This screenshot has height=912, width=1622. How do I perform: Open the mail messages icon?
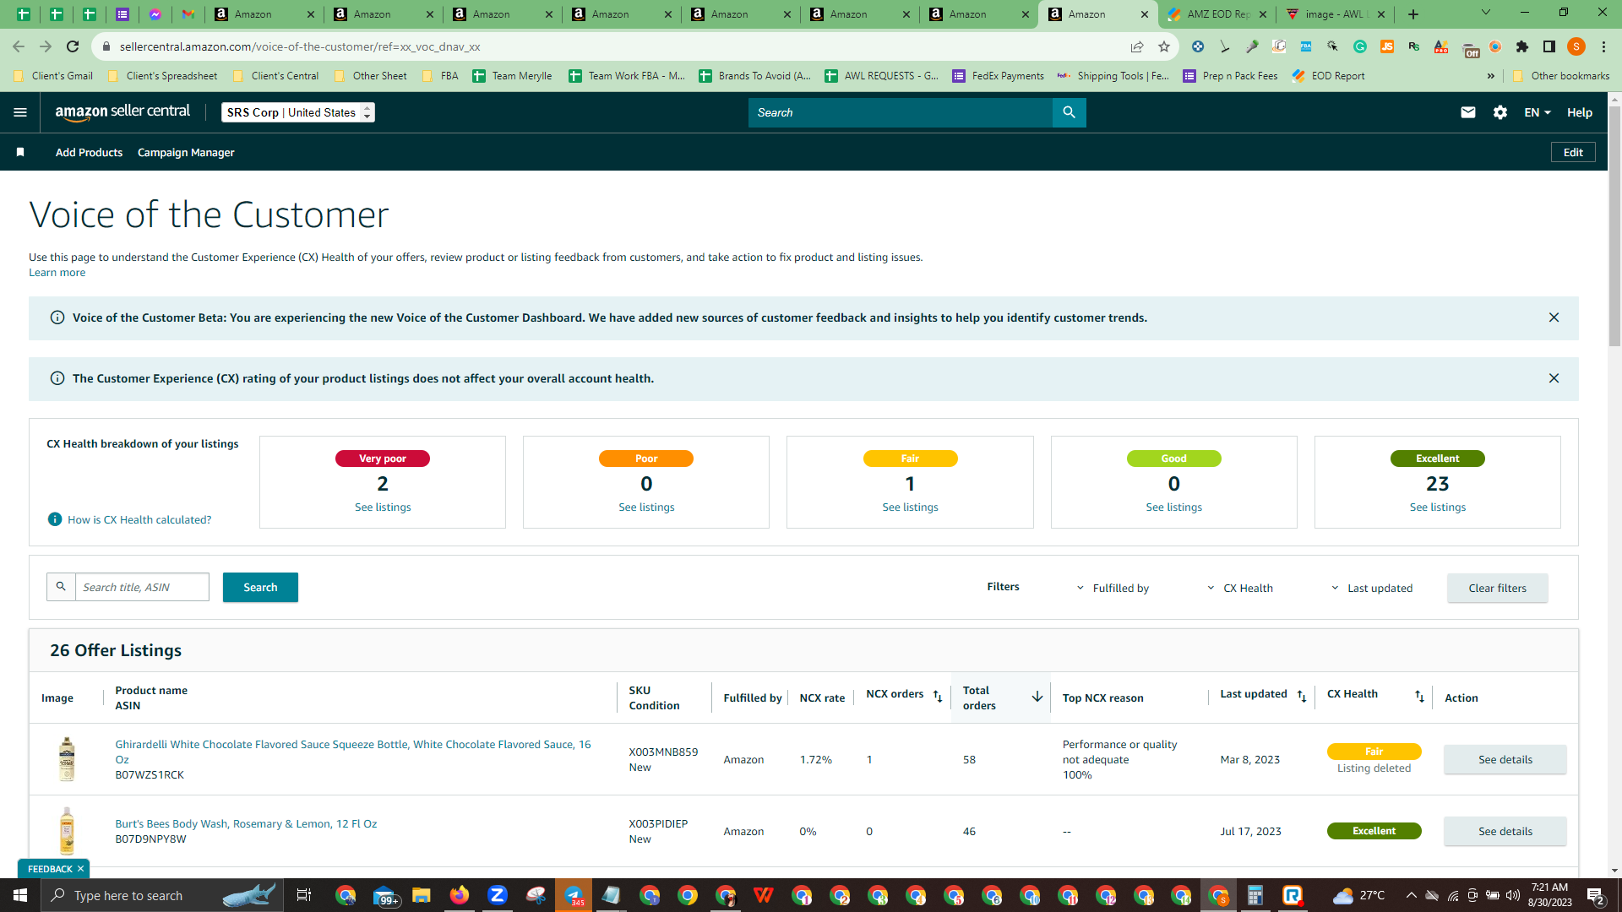tap(1468, 112)
